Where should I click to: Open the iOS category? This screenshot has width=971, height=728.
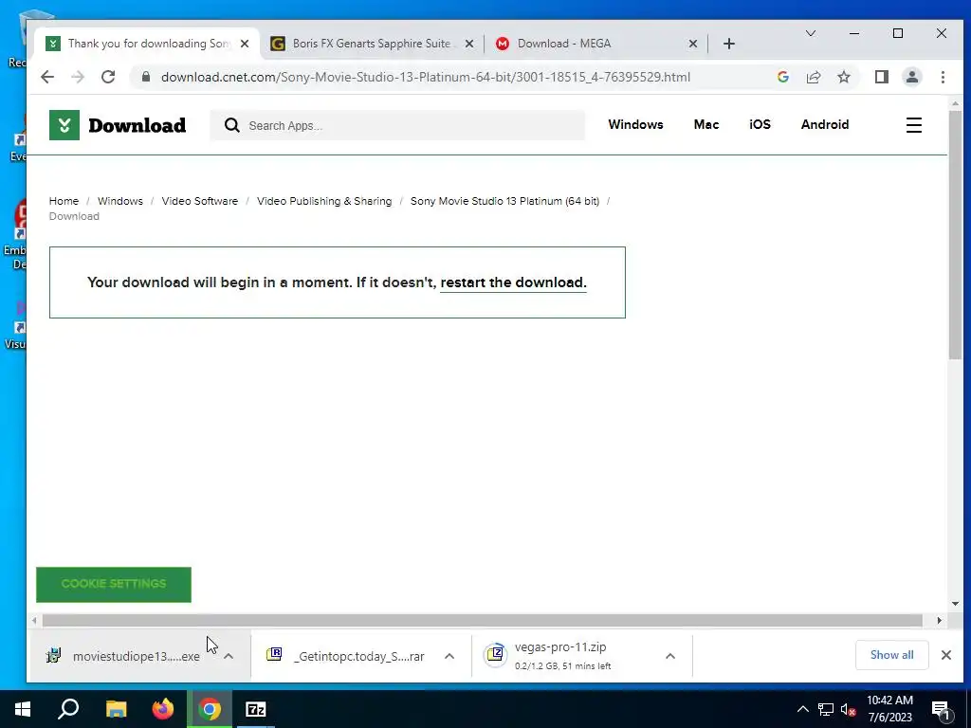(x=760, y=124)
